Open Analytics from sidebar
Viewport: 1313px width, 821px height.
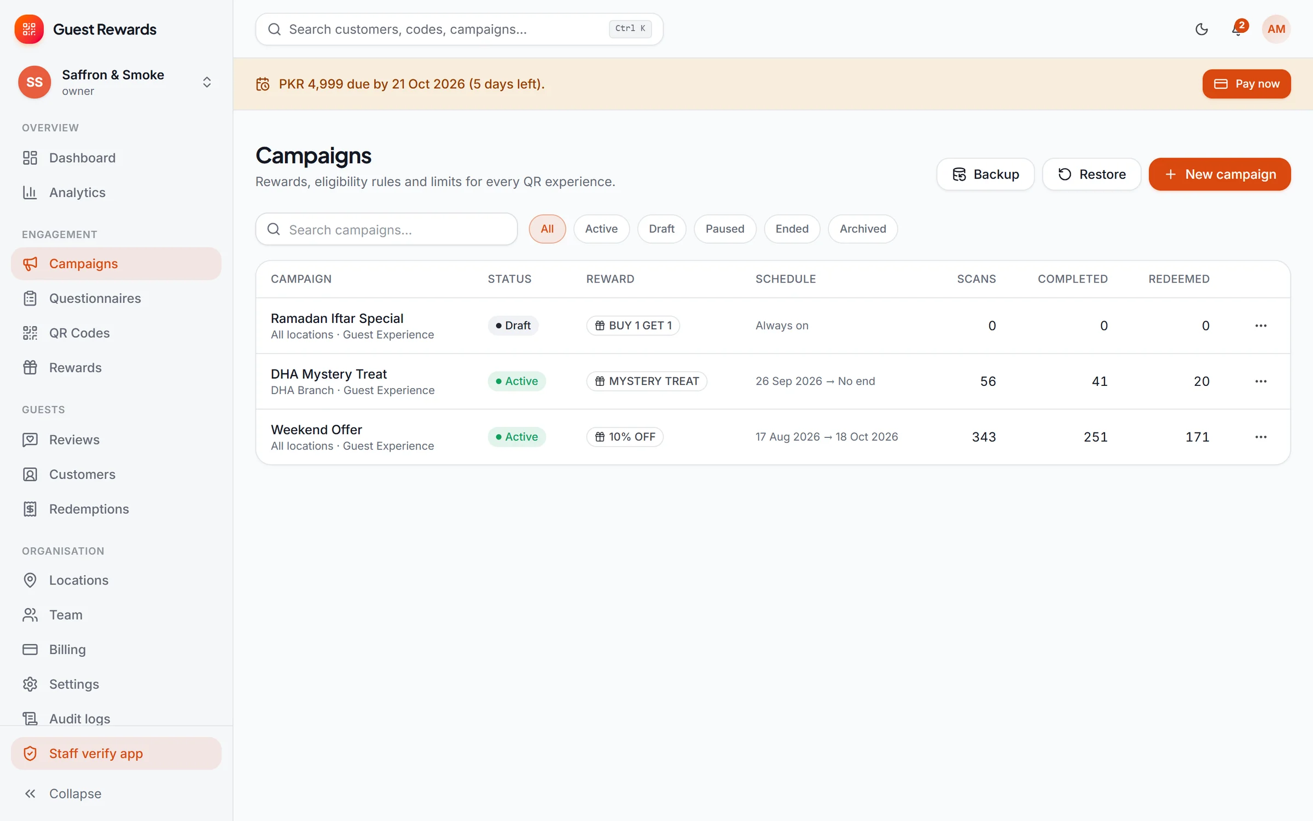coord(116,193)
